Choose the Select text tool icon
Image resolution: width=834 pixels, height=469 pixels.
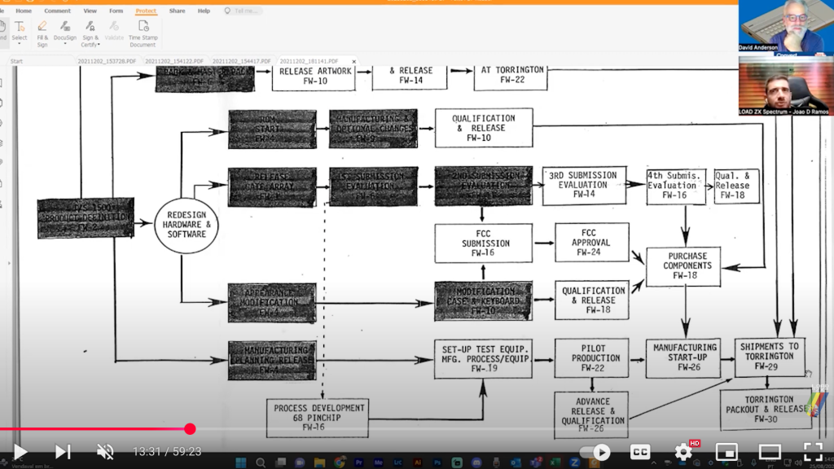point(20,26)
